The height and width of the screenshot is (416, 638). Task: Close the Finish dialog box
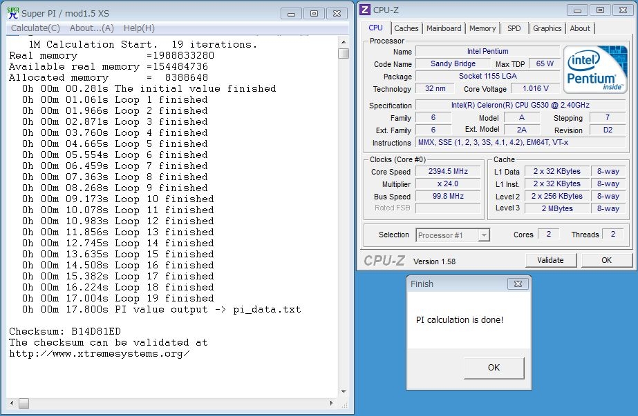pyautogui.click(x=517, y=284)
